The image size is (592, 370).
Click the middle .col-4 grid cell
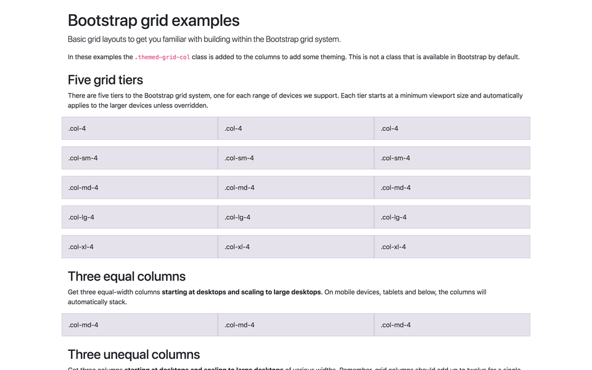295,128
